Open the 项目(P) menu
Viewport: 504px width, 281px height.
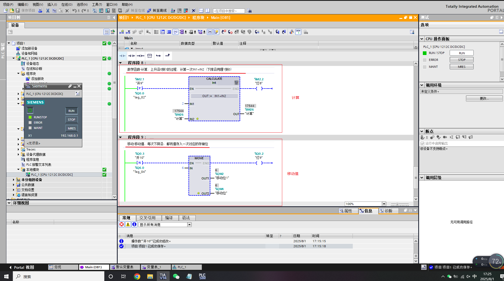tap(8, 5)
